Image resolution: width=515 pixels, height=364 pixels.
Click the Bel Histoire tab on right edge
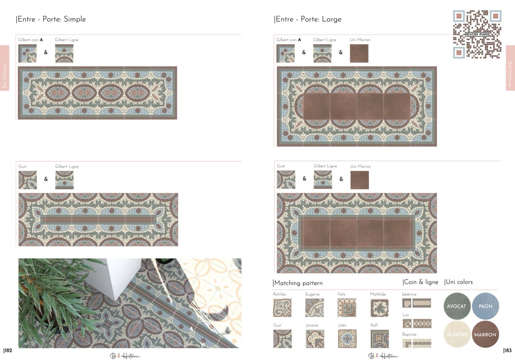click(x=510, y=68)
